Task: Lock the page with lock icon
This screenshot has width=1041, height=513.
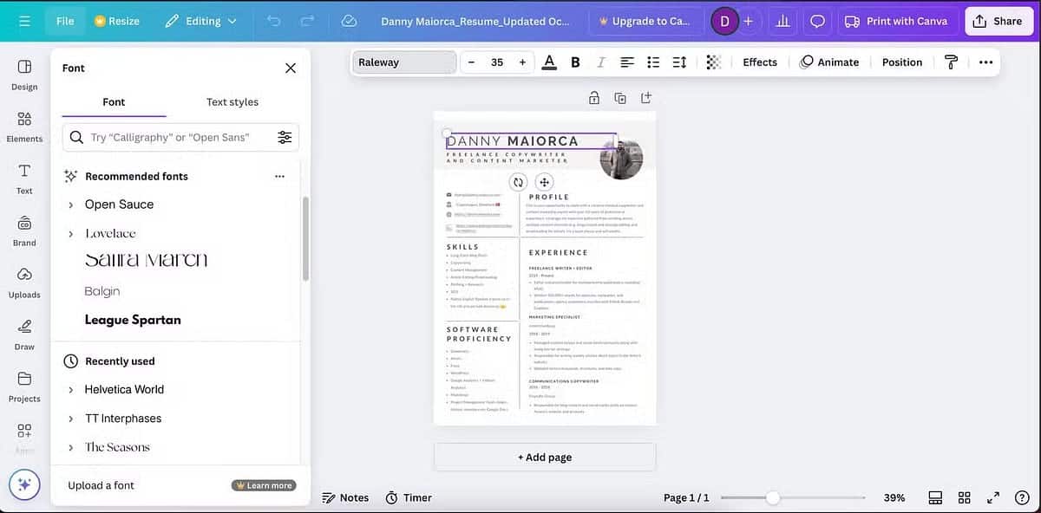Action: 593,98
